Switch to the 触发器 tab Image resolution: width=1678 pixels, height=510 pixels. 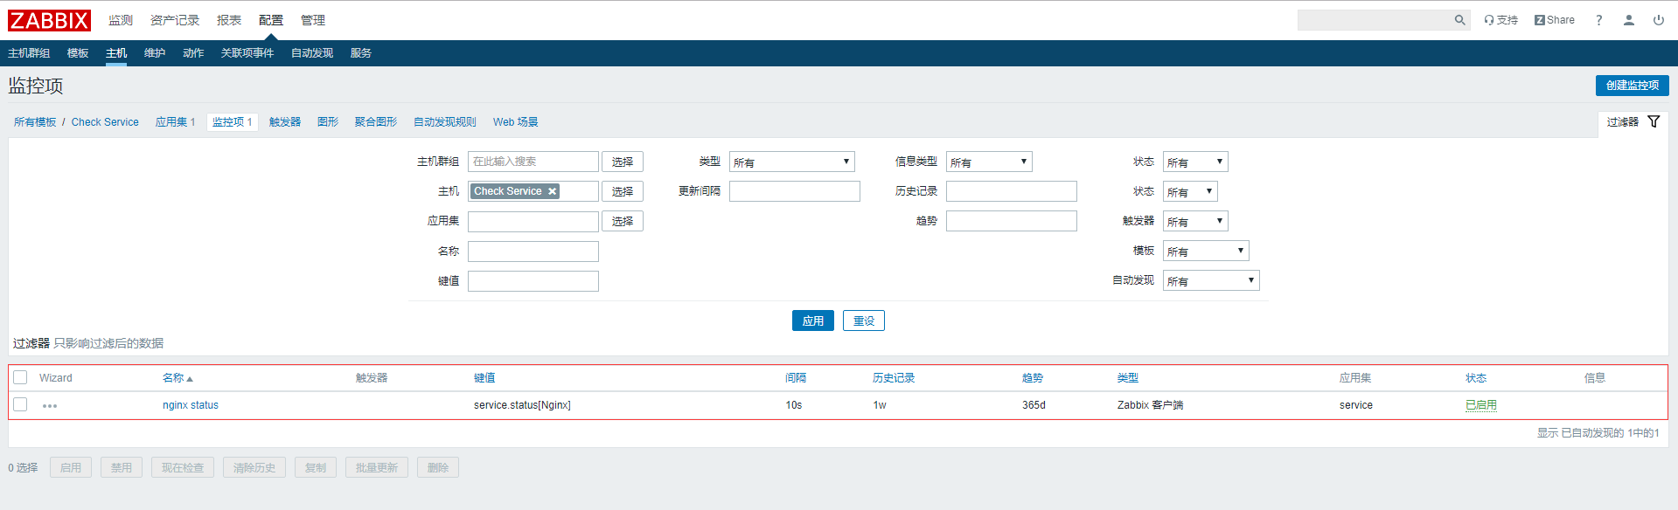pos(284,122)
